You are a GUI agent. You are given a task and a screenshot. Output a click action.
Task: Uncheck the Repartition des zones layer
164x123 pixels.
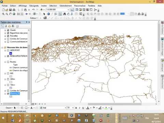(8, 33)
